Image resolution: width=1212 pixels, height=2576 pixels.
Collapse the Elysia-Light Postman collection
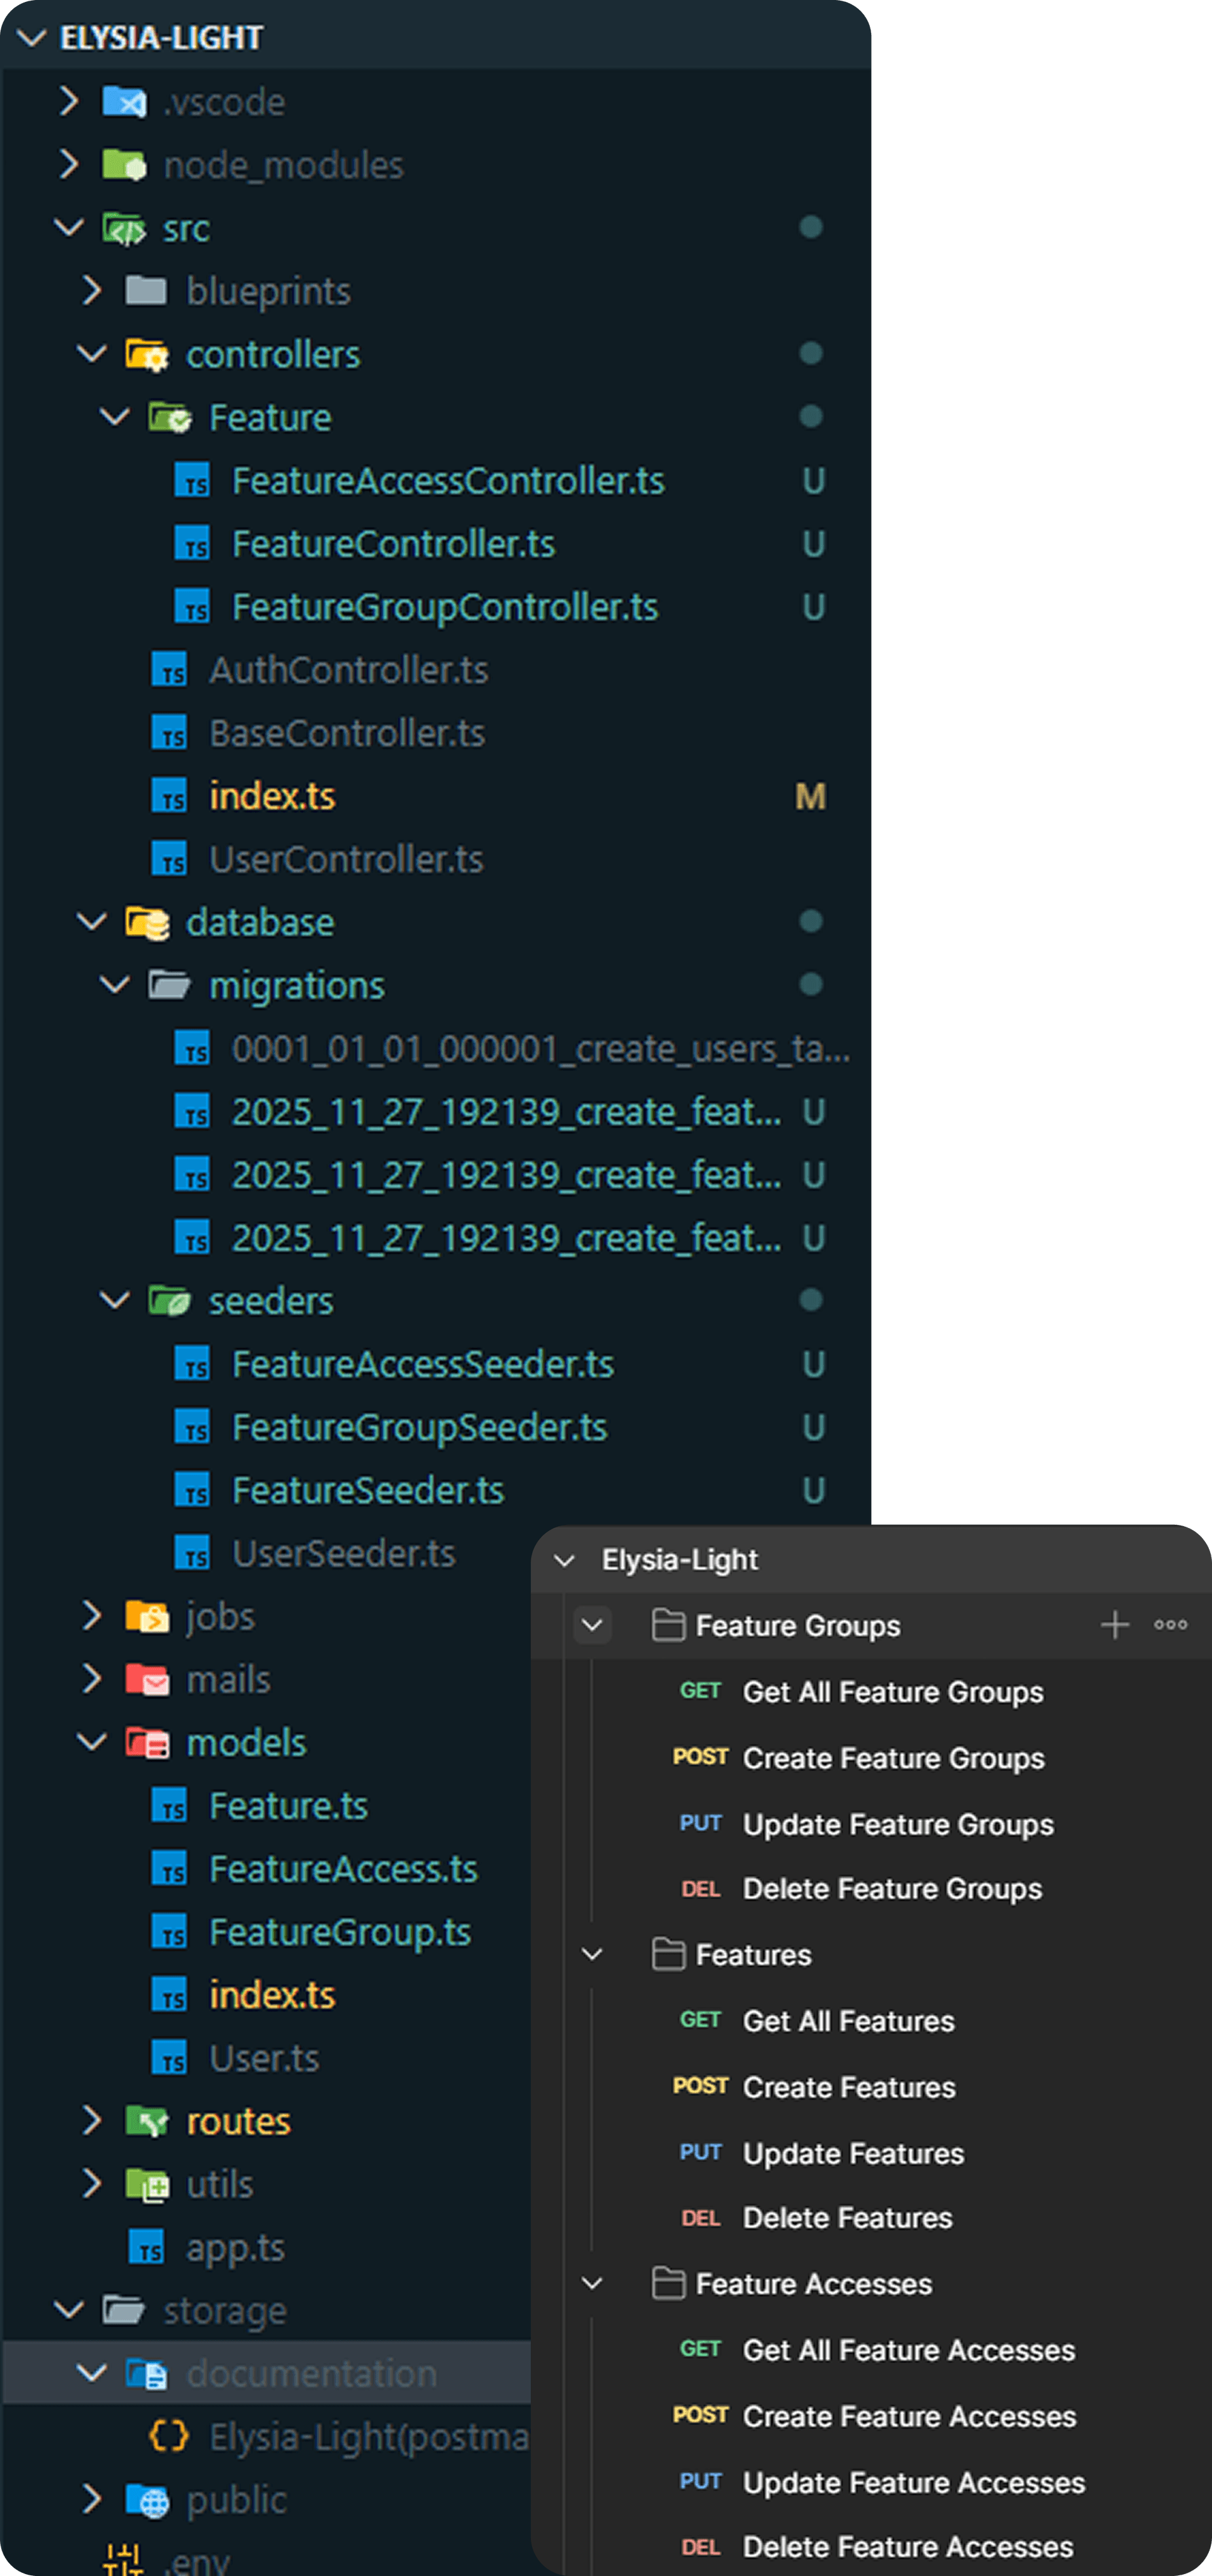[564, 1560]
